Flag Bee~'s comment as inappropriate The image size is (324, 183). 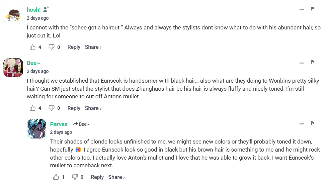[x=313, y=62]
